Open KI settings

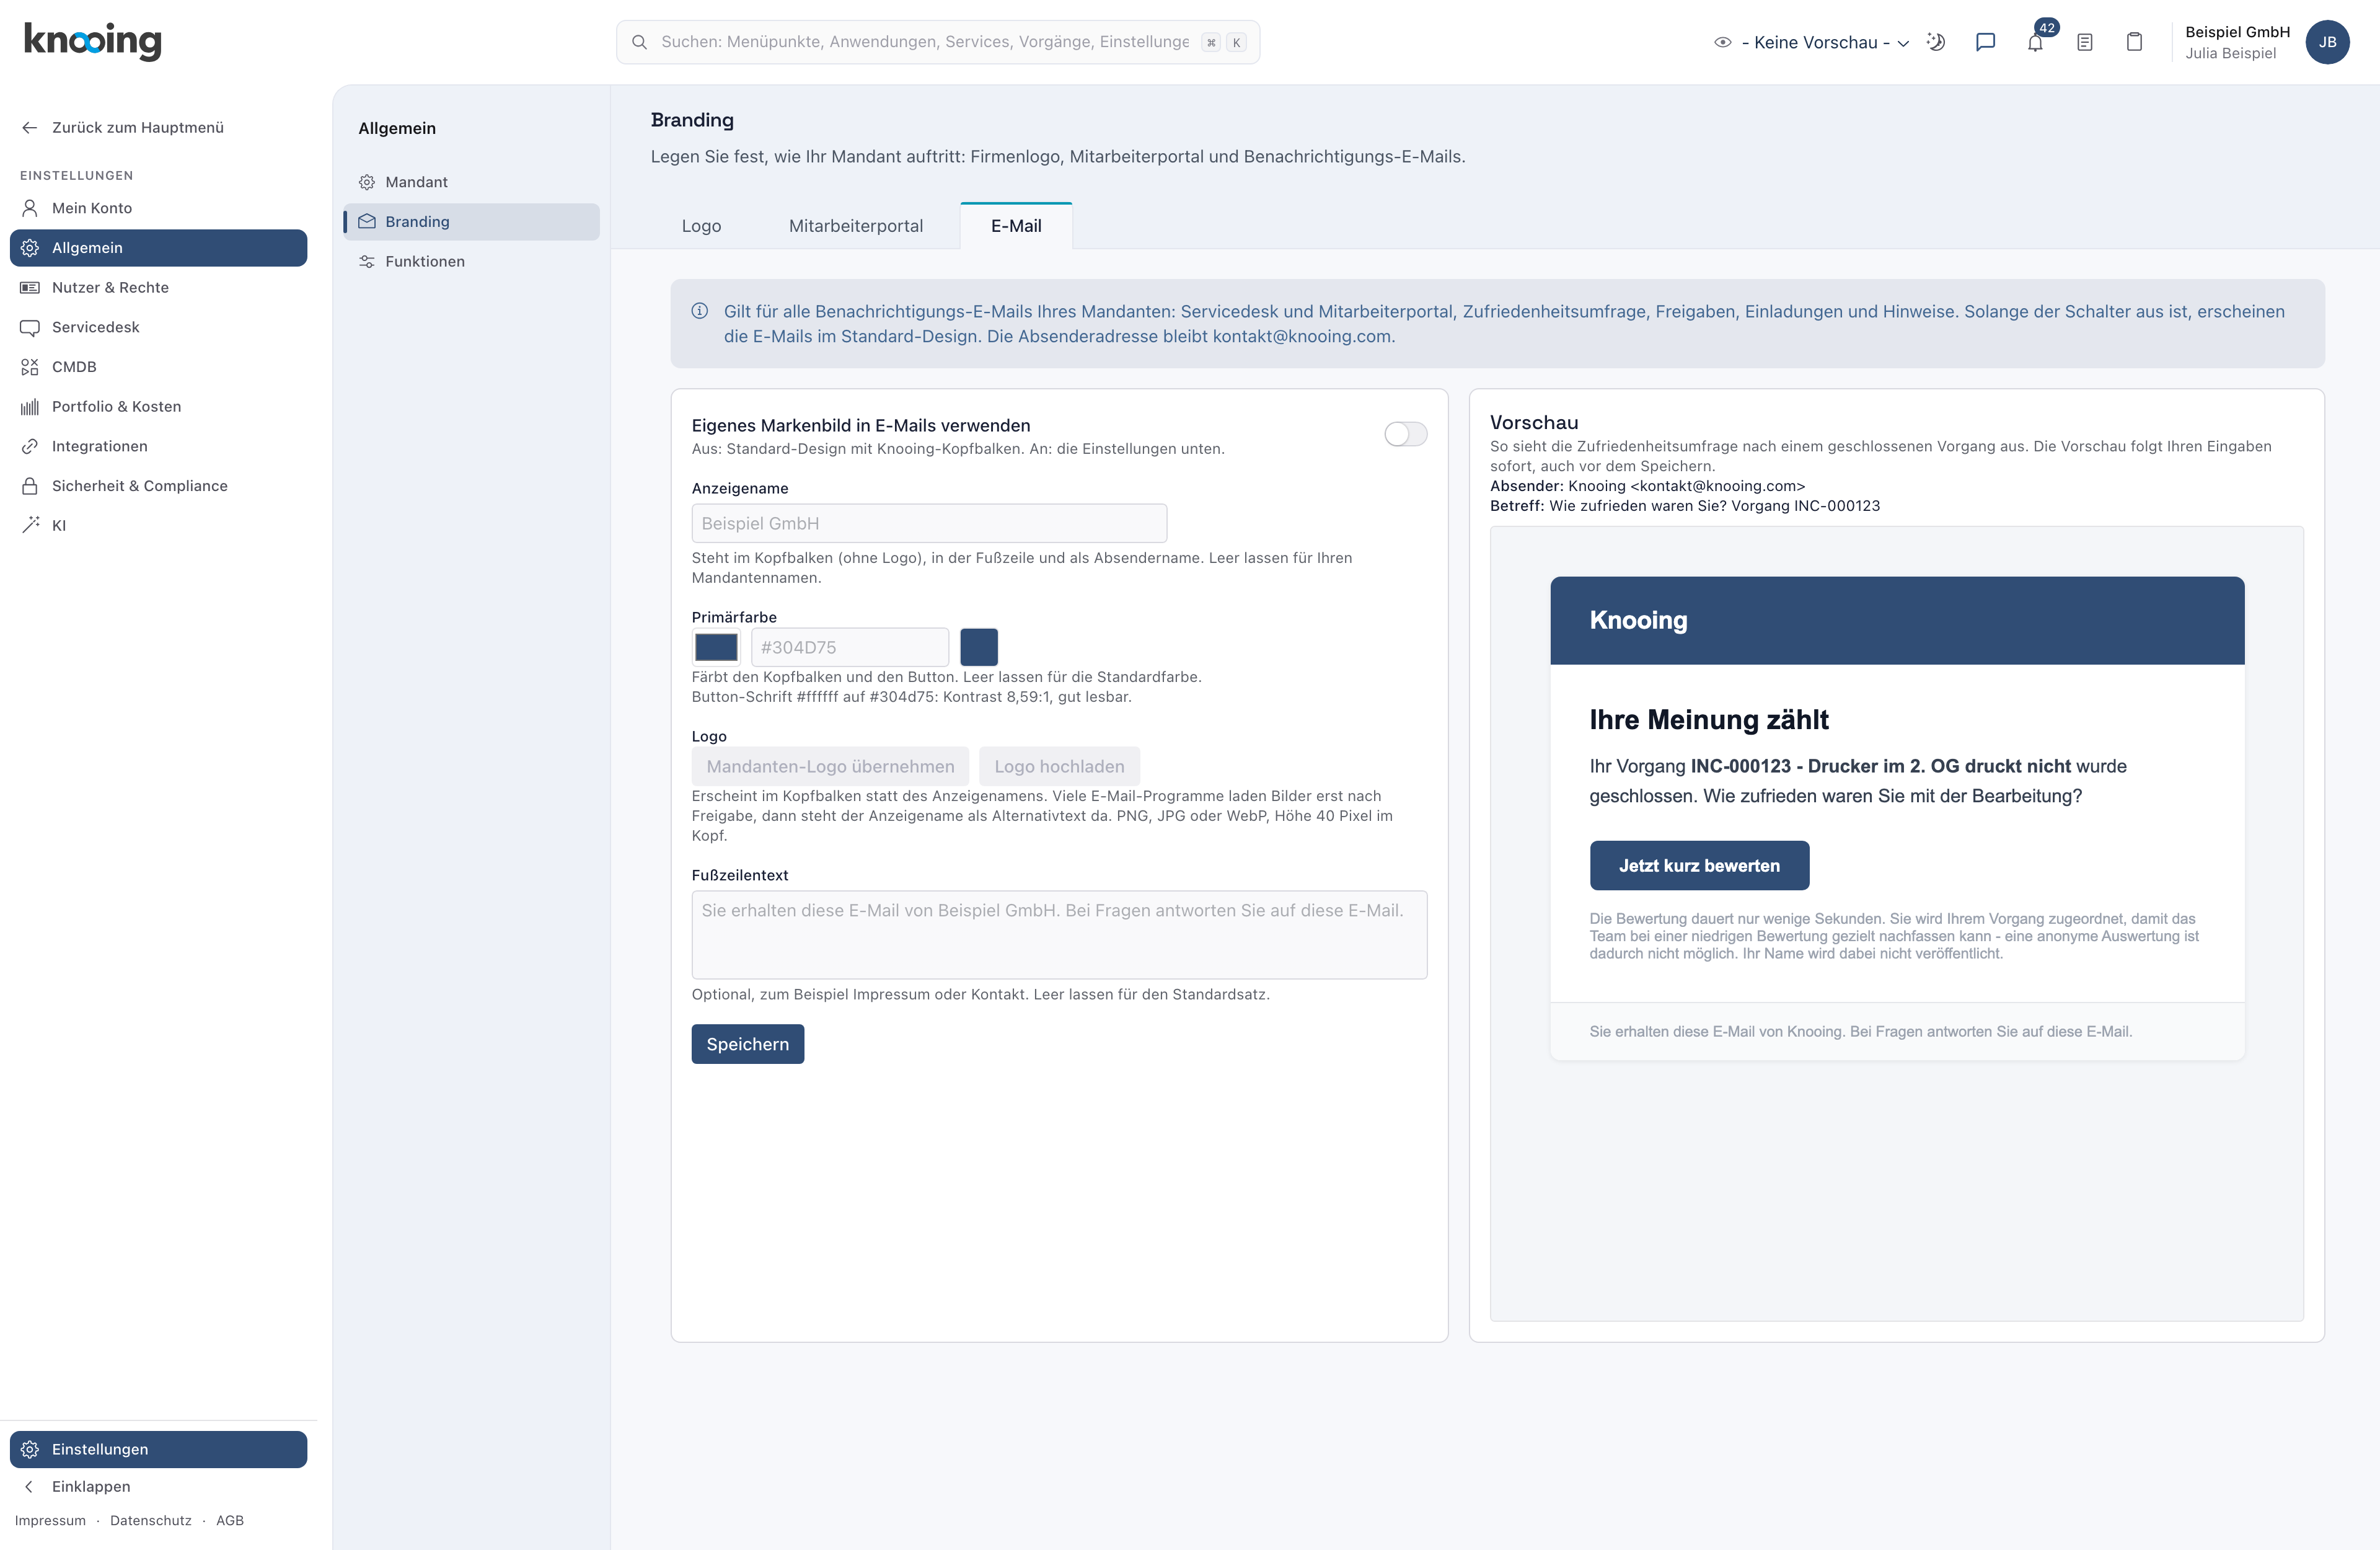158,525
